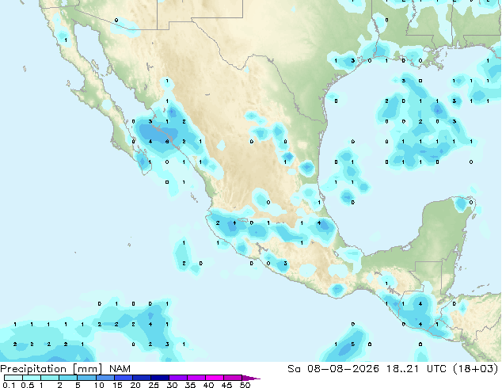Click the '25' legend scale label
The height and width of the screenshot is (388, 502).
pyautogui.click(x=154, y=385)
